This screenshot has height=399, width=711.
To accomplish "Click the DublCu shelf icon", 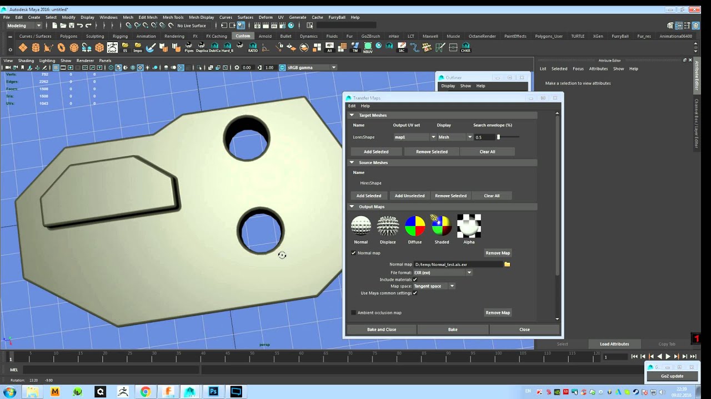I will [x=214, y=48].
